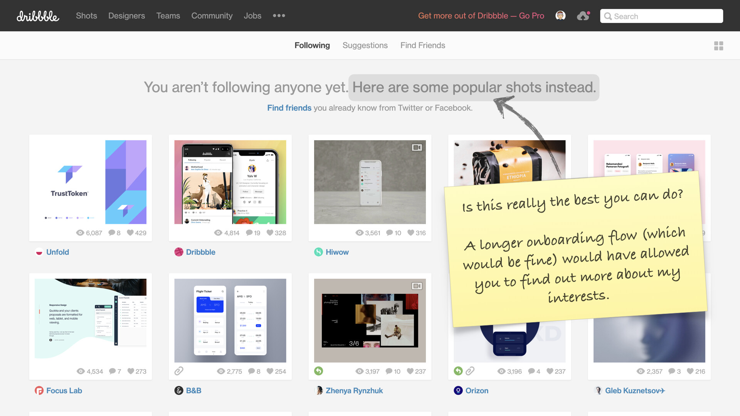The image size is (740, 416).
Task: Click the Find friends hyperlink
Action: pos(289,108)
